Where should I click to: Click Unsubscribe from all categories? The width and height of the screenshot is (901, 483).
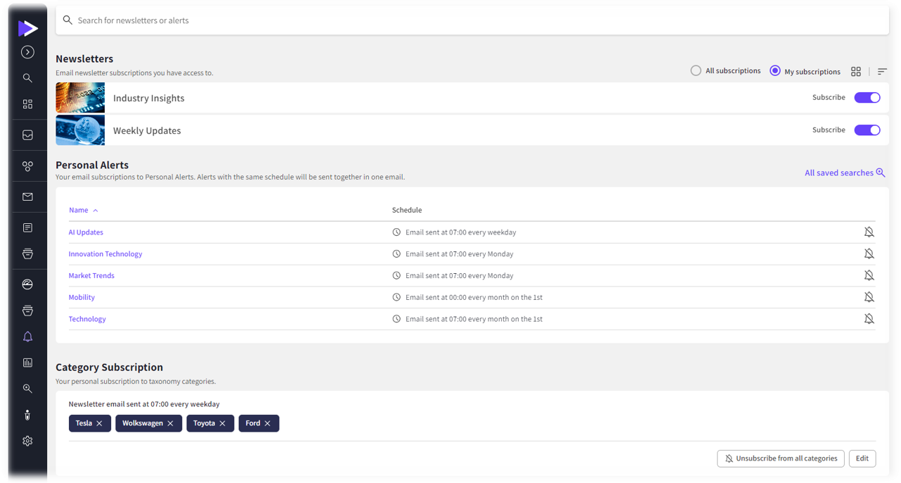(780, 458)
